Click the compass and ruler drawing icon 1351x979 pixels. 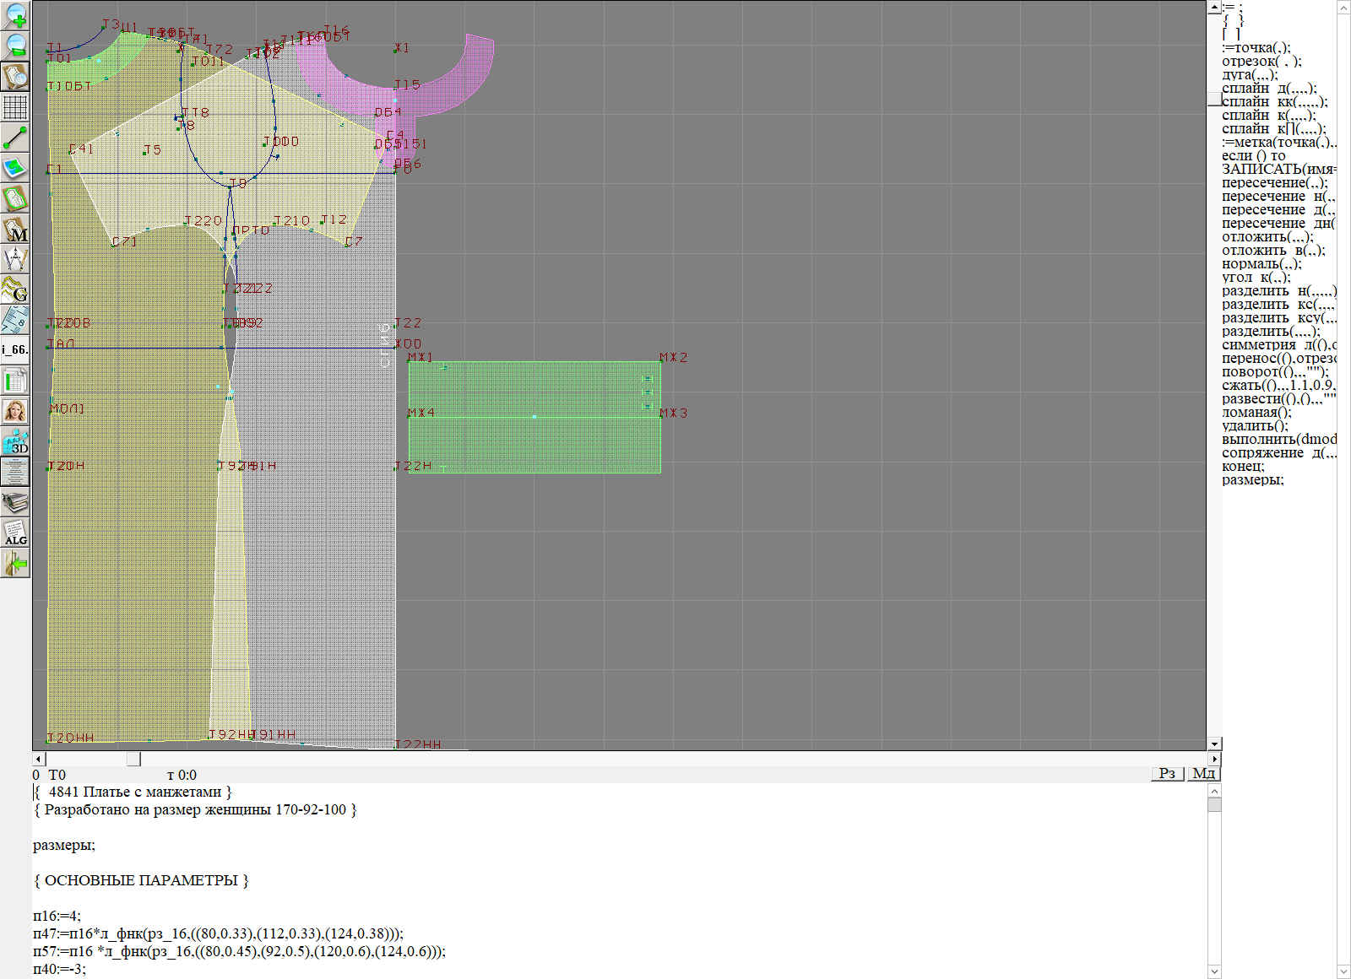pos(15,259)
